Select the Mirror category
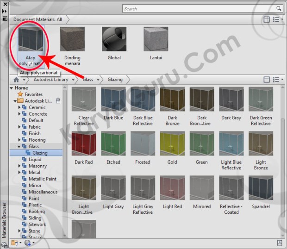Viewport: 287px width, 249px height. point(35,186)
